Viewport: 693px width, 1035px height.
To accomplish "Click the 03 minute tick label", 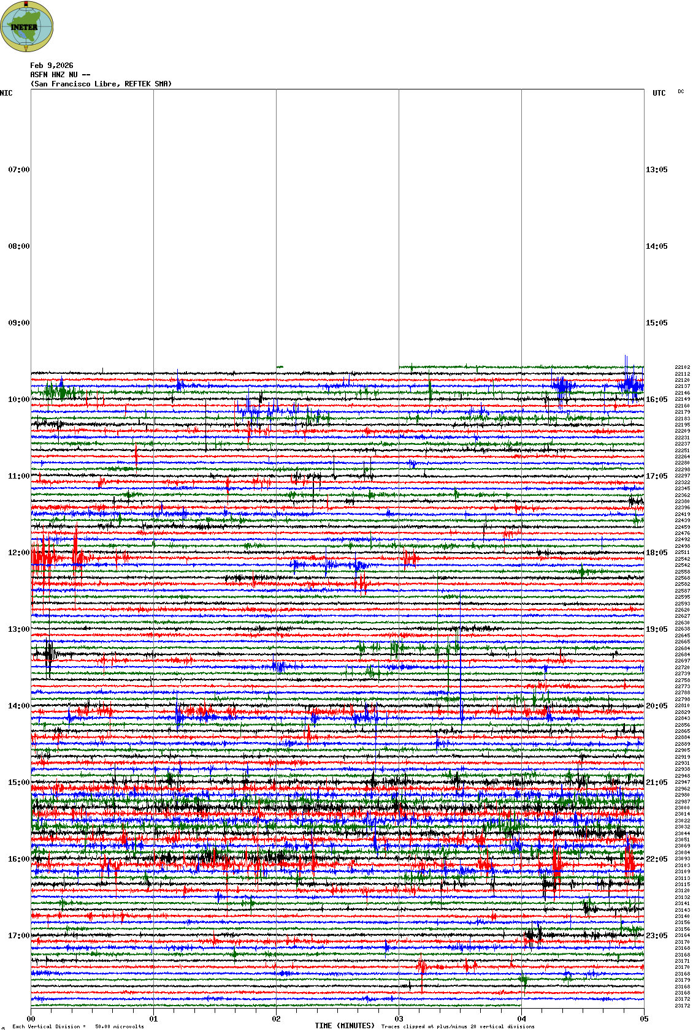I will [399, 1019].
